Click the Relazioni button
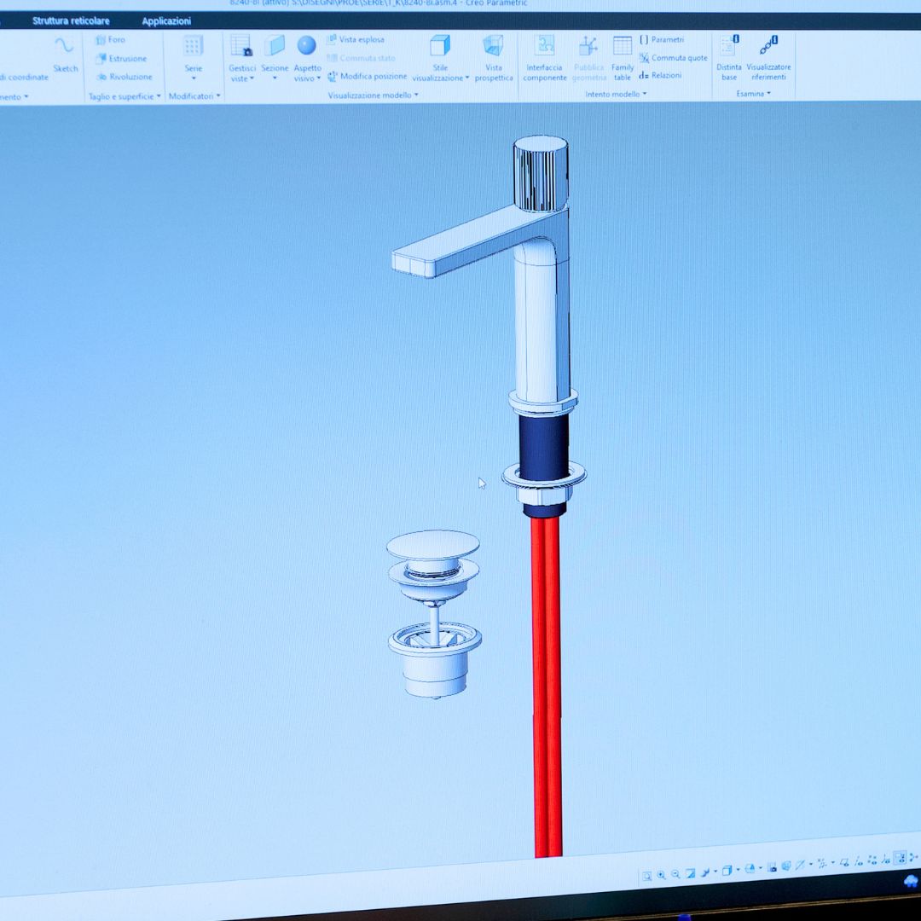 (661, 76)
